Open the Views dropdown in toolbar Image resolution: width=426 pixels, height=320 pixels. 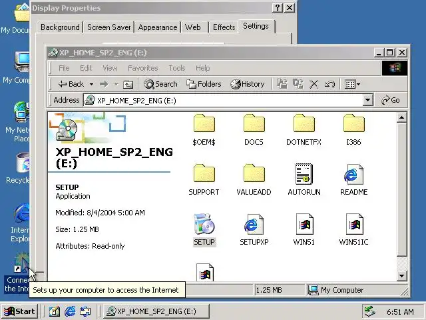pyautogui.click(x=352, y=85)
